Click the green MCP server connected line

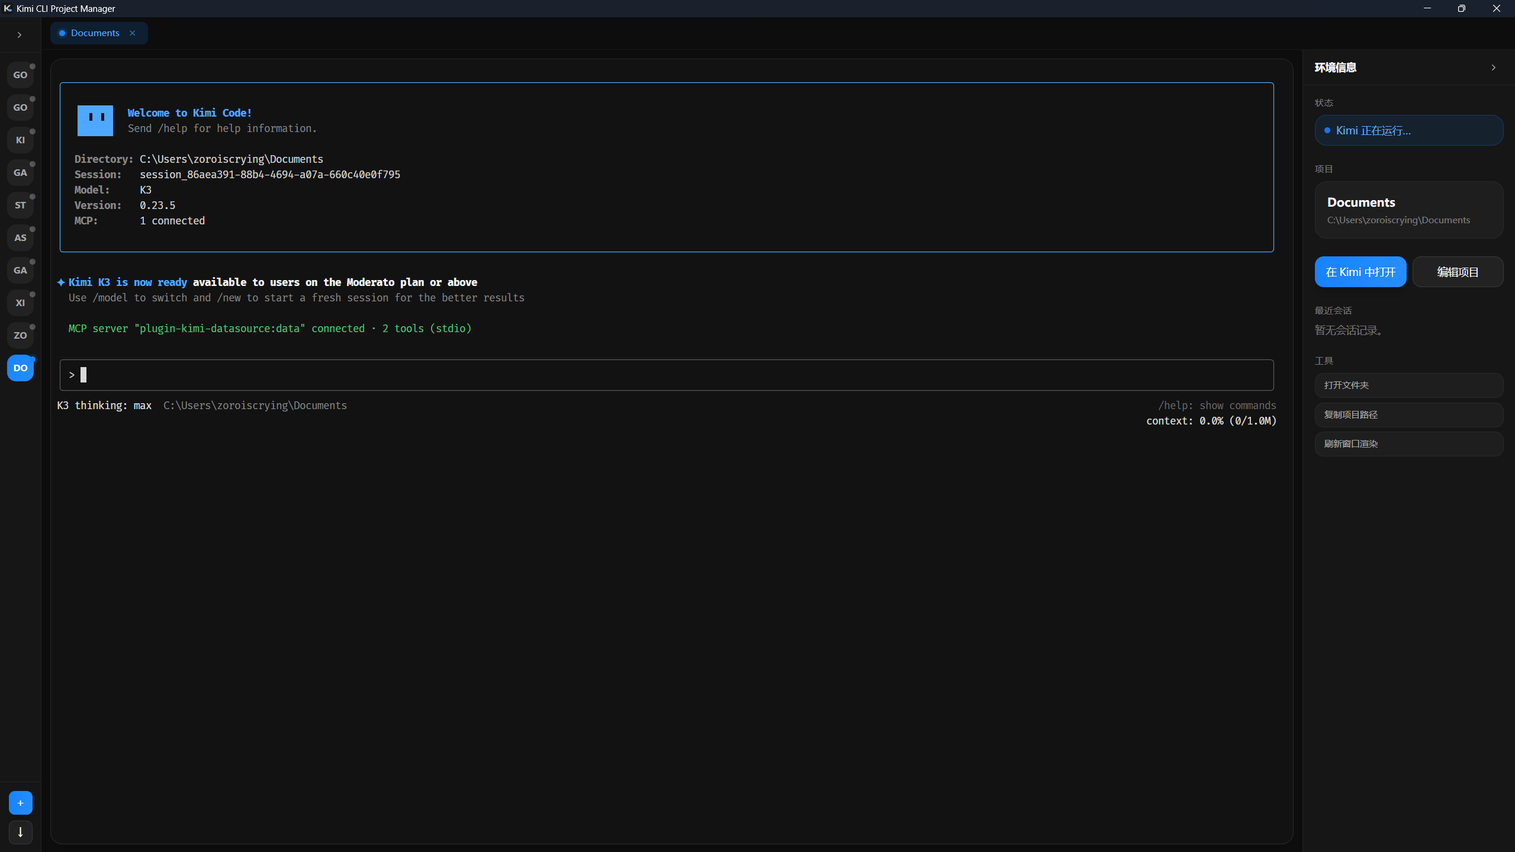[270, 329]
